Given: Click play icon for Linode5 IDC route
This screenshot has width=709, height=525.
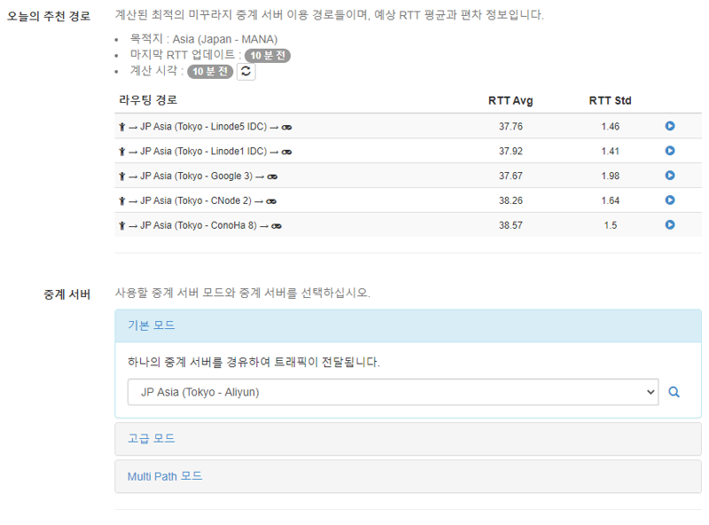Looking at the screenshot, I should [670, 126].
